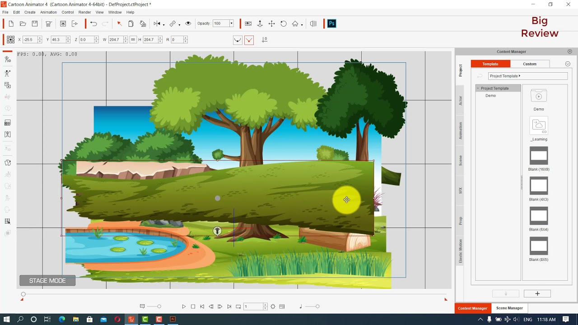Switch to Scene Manager bottom tab
This screenshot has width=578, height=325.
click(x=509, y=308)
